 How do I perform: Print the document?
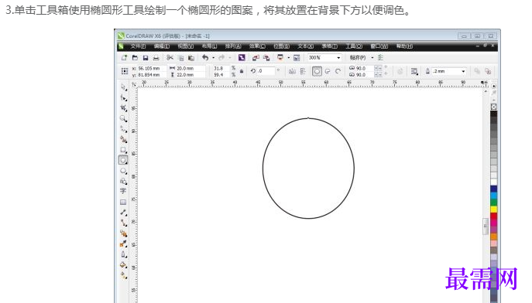pyautogui.click(x=156, y=58)
